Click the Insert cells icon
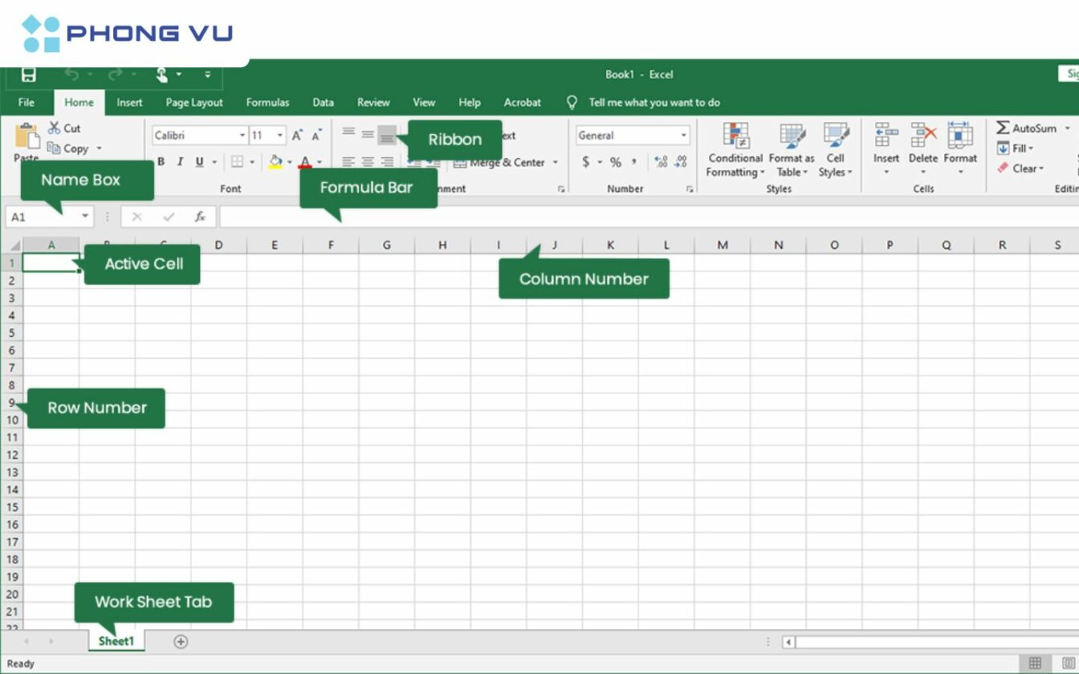 (886, 136)
